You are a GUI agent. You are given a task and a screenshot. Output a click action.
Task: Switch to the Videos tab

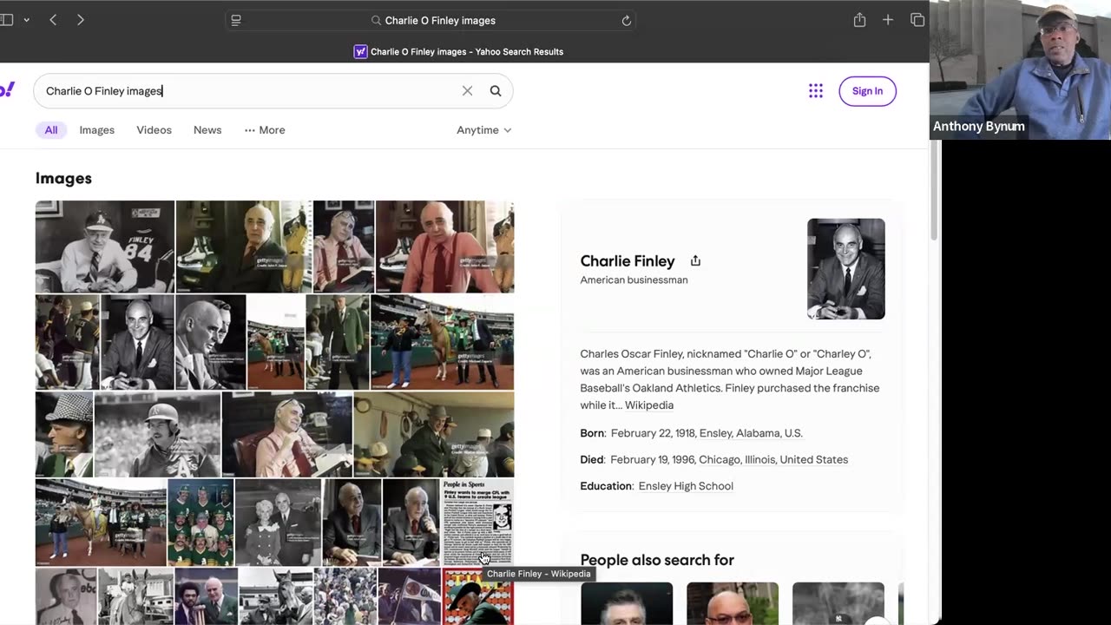(154, 130)
